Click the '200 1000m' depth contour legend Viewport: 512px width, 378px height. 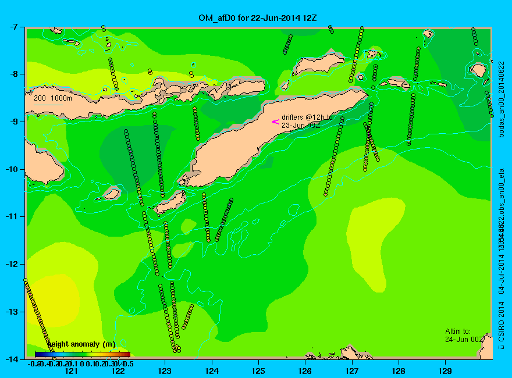pos(53,98)
